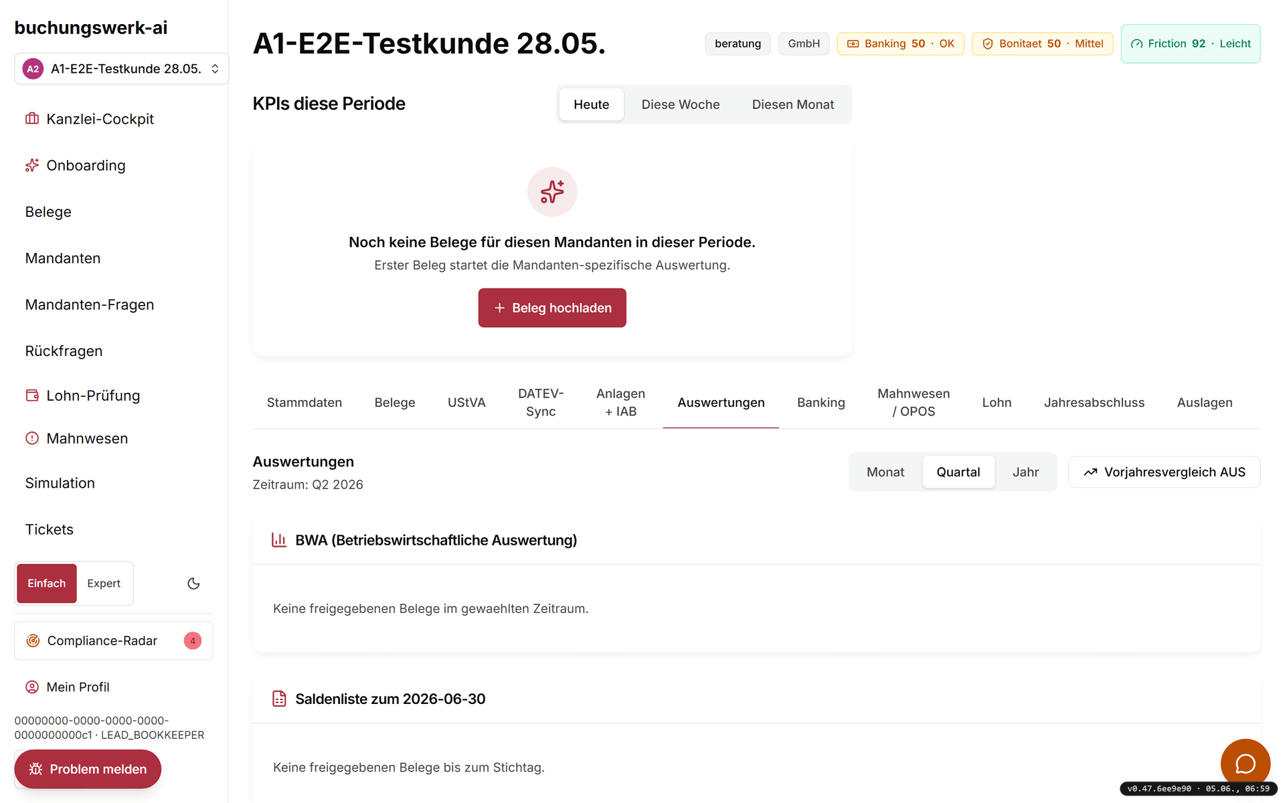The width and height of the screenshot is (1285, 803).
Task: Open the Jahresabschluss tab
Action: click(x=1094, y=402)
